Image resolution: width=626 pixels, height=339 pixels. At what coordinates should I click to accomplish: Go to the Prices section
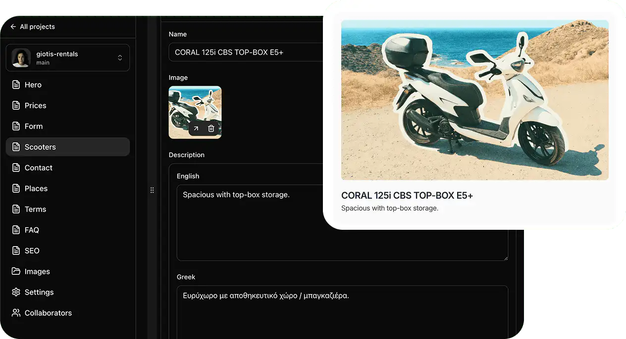35,106
